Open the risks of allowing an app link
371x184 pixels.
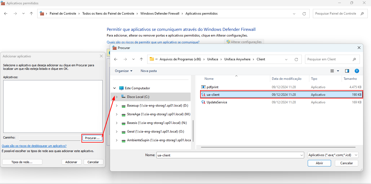tap(153, 42)
